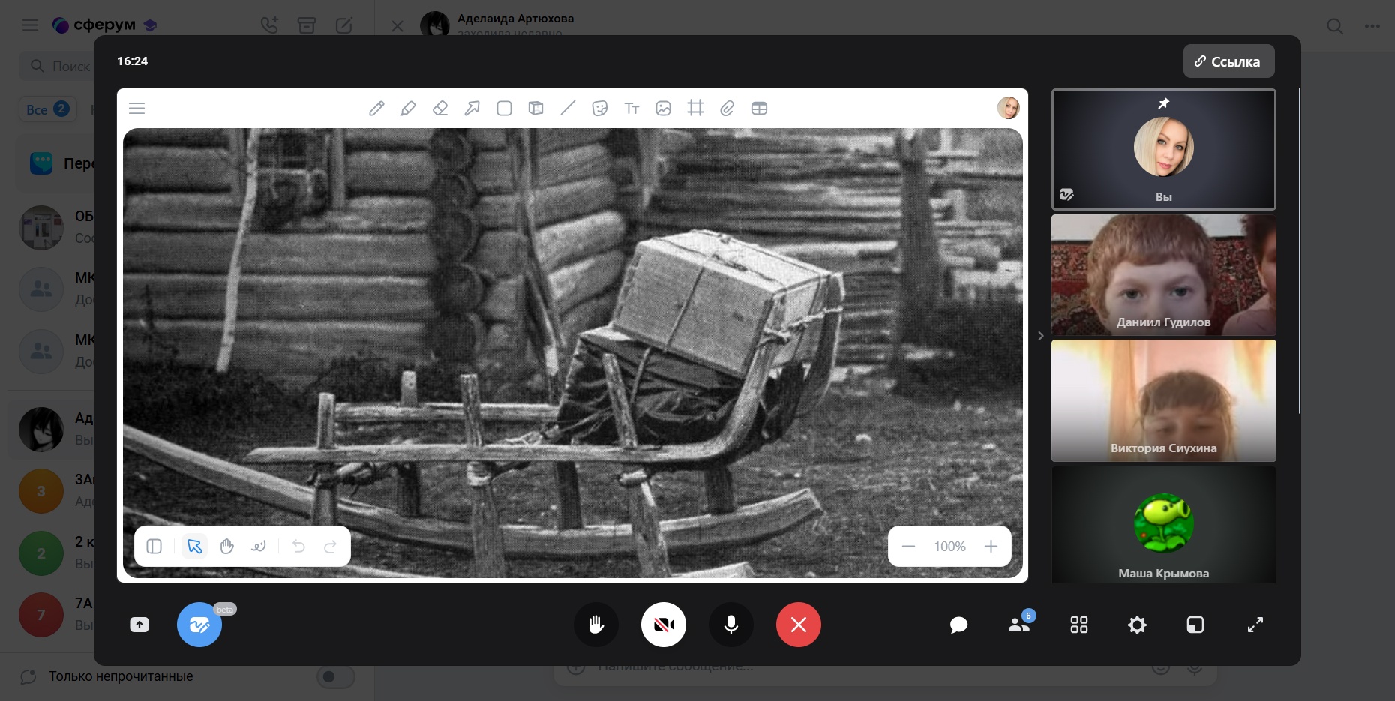Raise your hand in the call
Screen dimensions: 1395x701
pos(596,625)
